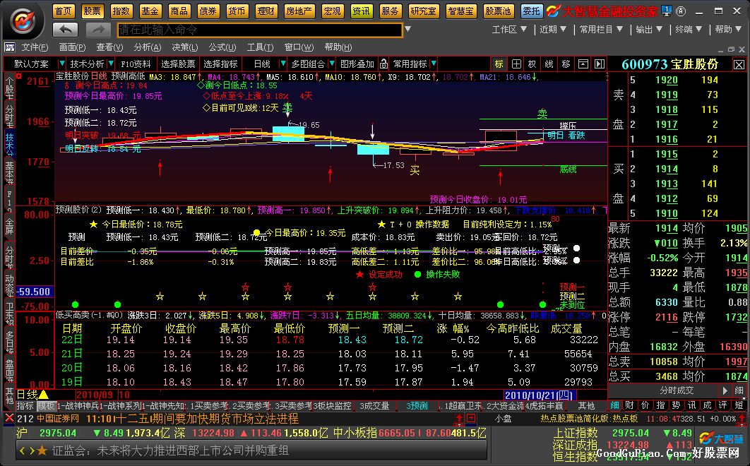Open the 输出 dropdown menu
750x466 pixels.
649,30
